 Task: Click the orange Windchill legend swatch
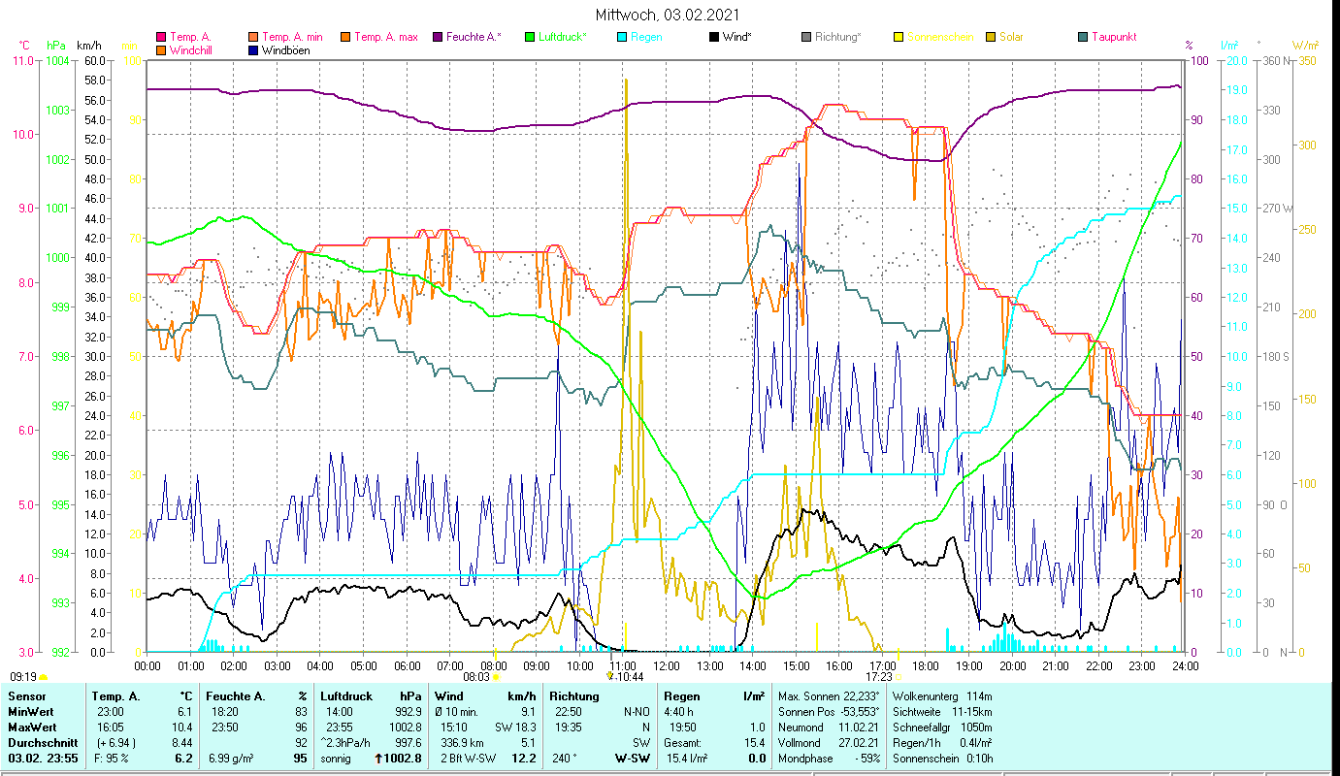pos(161,49)
